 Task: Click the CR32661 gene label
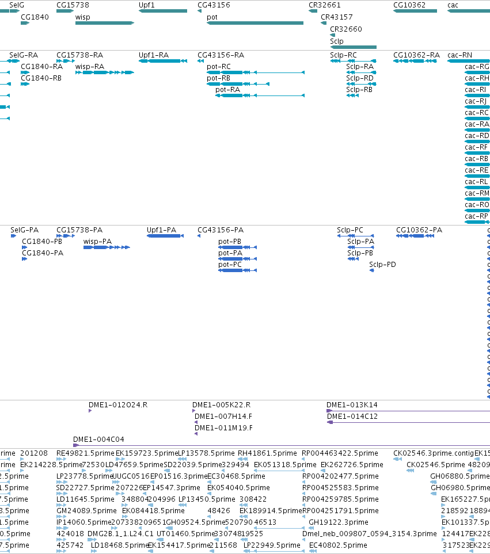[325, 5]
